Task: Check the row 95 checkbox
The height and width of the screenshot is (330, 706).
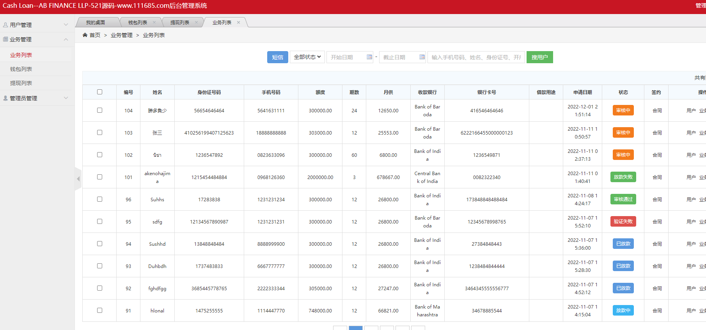Action: [x=100, y=222]
